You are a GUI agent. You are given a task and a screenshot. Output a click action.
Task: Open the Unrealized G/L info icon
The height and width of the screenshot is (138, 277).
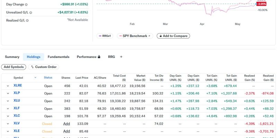point(31,13)
